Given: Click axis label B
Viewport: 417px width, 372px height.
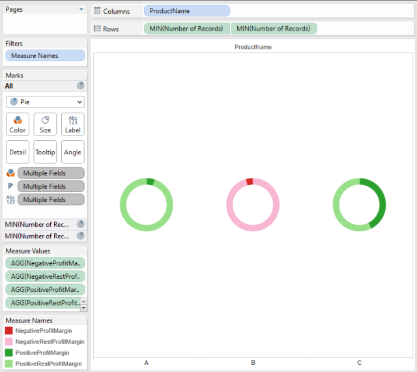Looking at the screenshot, I should [253, 363].
